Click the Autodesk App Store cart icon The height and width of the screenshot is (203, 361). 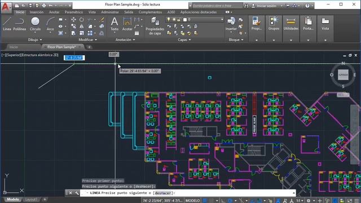click(288, 6)
